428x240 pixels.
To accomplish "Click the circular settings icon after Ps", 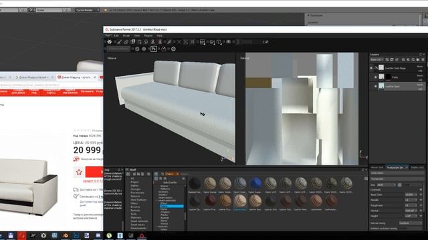I will pos(173,49).
